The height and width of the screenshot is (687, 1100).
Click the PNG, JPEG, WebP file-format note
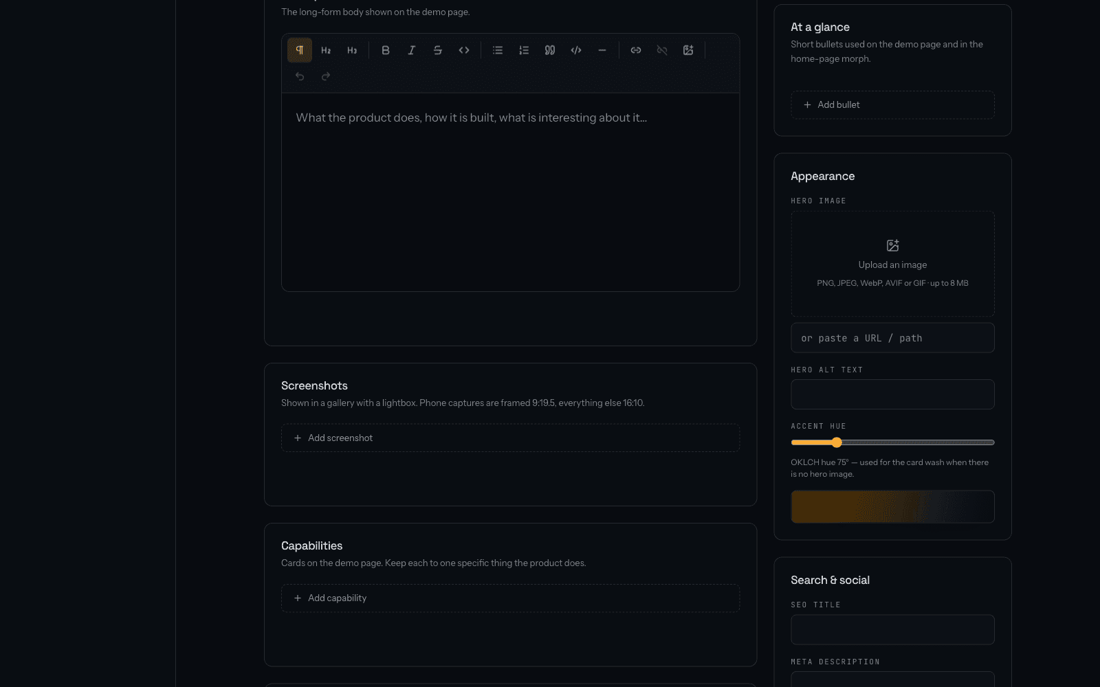892,283
